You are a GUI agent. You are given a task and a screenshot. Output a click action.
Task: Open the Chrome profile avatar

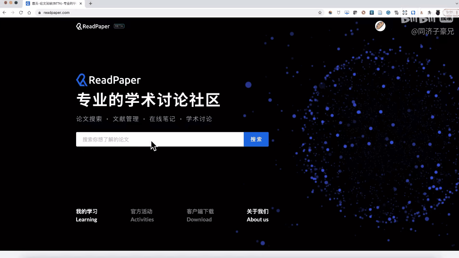tap(438, 13)
